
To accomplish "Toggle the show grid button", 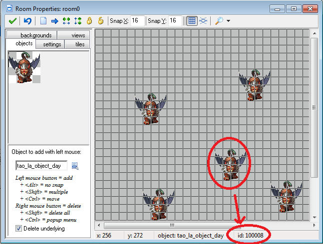I will tap(192, 21).
